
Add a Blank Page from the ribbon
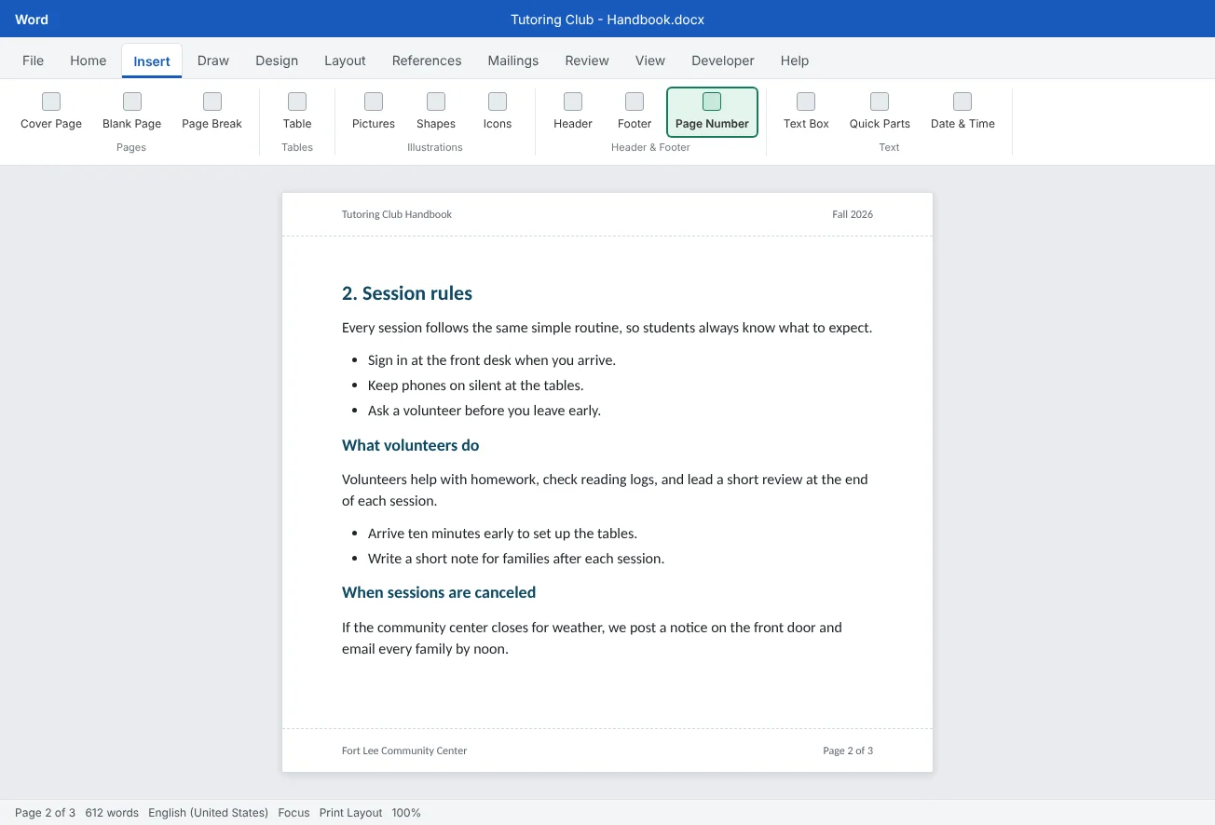(132, 112)
